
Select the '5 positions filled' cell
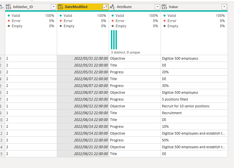(x=194, y=99)
